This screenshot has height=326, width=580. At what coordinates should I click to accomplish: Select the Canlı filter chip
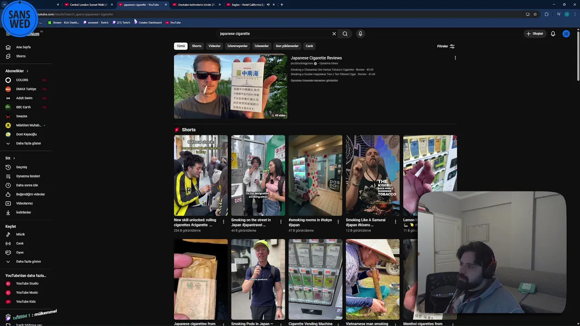coord(309,46)
